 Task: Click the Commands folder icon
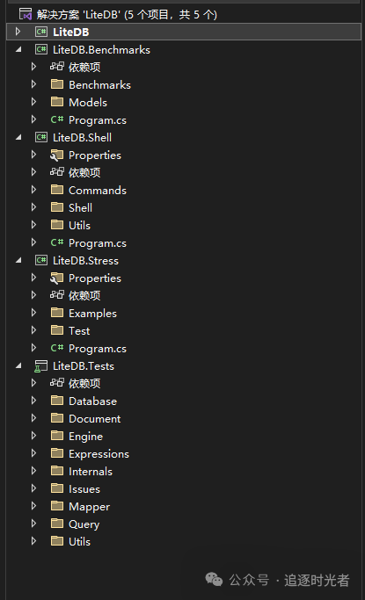click(x=57, y=190)
